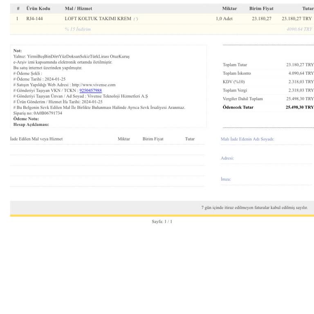Click the 'e-Arşiv izni kapsamında' note line

[63, 62]
